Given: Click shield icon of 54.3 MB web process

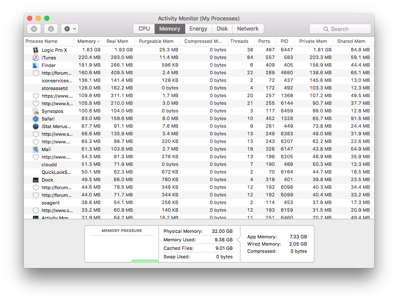Looking at the screenshot, I should (36, 157).
